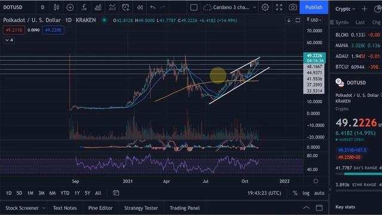Open the candlestick chart style menu
This screenshot has height=215, width=382.
click(56, 7)
